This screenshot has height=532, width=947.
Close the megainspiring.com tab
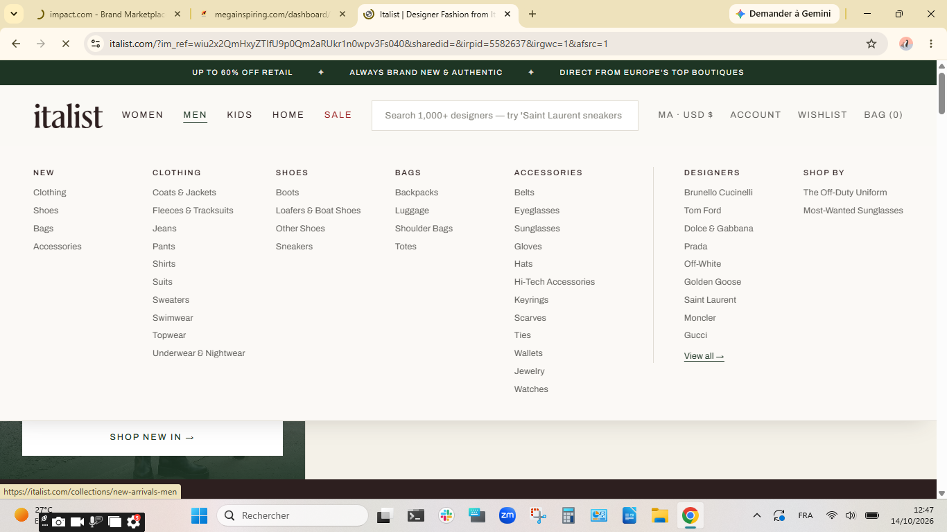342,14
